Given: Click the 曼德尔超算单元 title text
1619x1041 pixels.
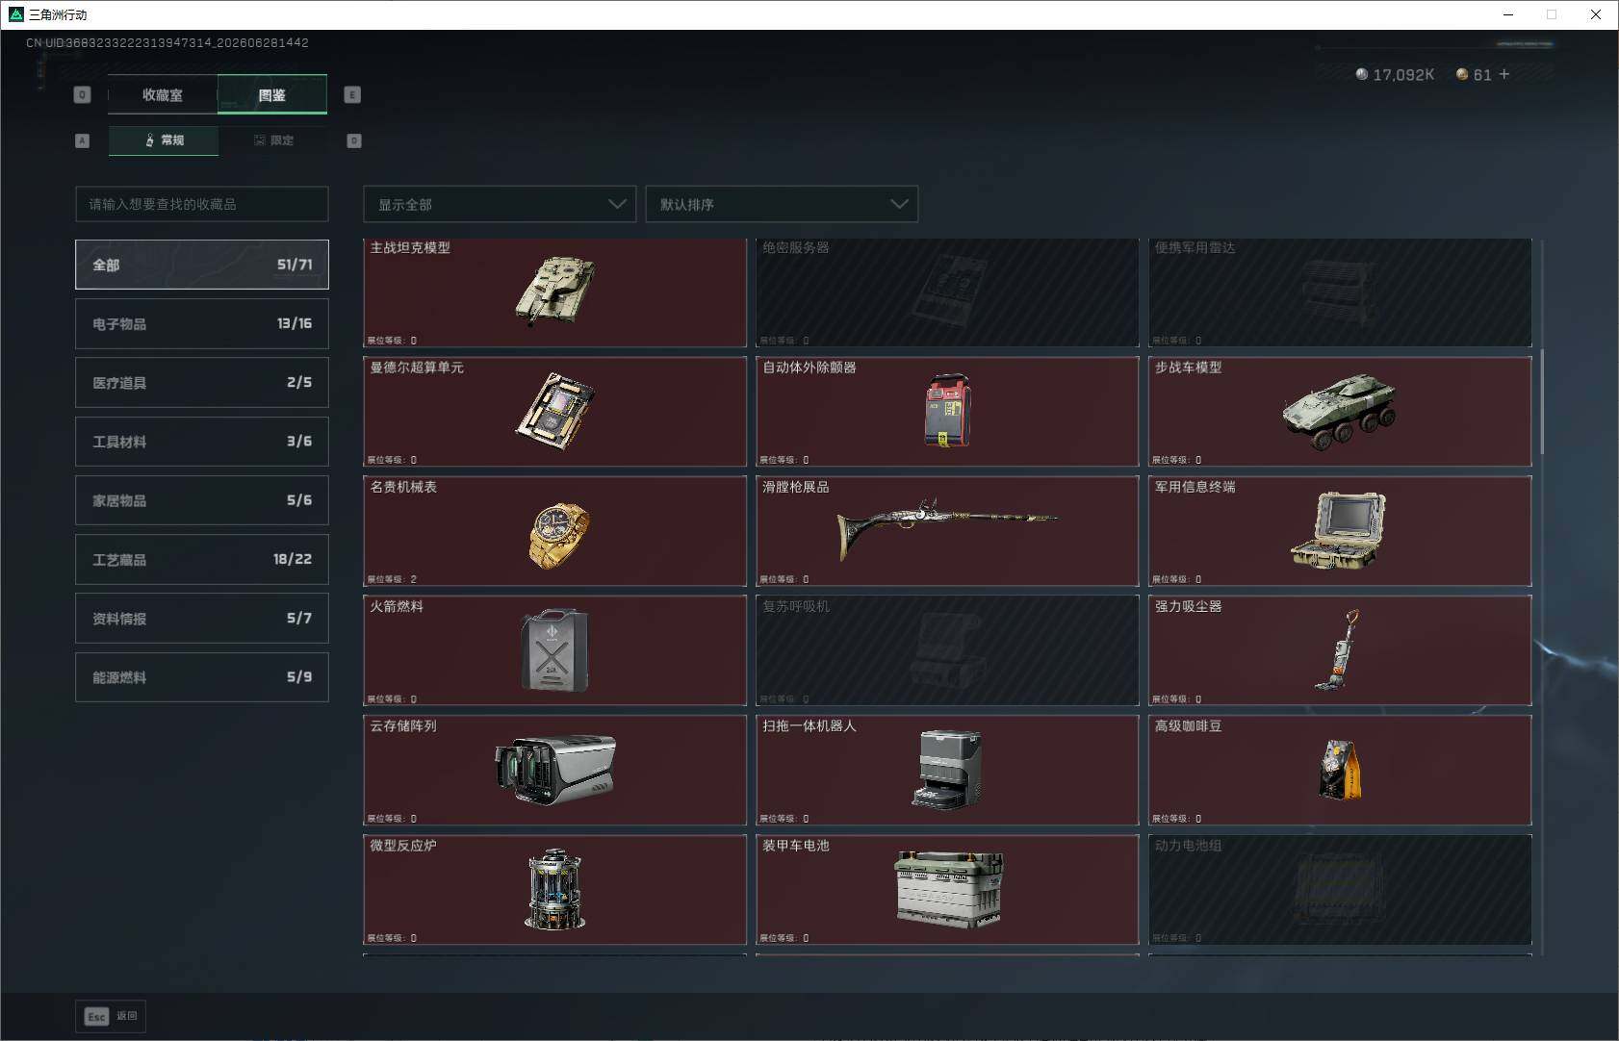Looking at the screenshot, I should [417, 367].
